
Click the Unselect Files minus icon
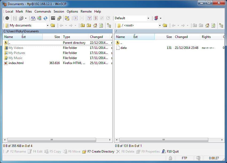point(82,18)
